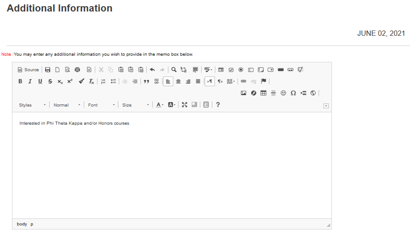
Task: Insert a Radio Button field
Action: (x=241, y=69)
